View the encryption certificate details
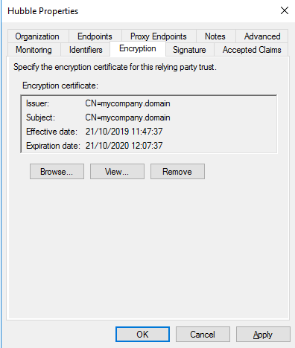This screenshot has height=348, width=295. click(x=117, y=171)
